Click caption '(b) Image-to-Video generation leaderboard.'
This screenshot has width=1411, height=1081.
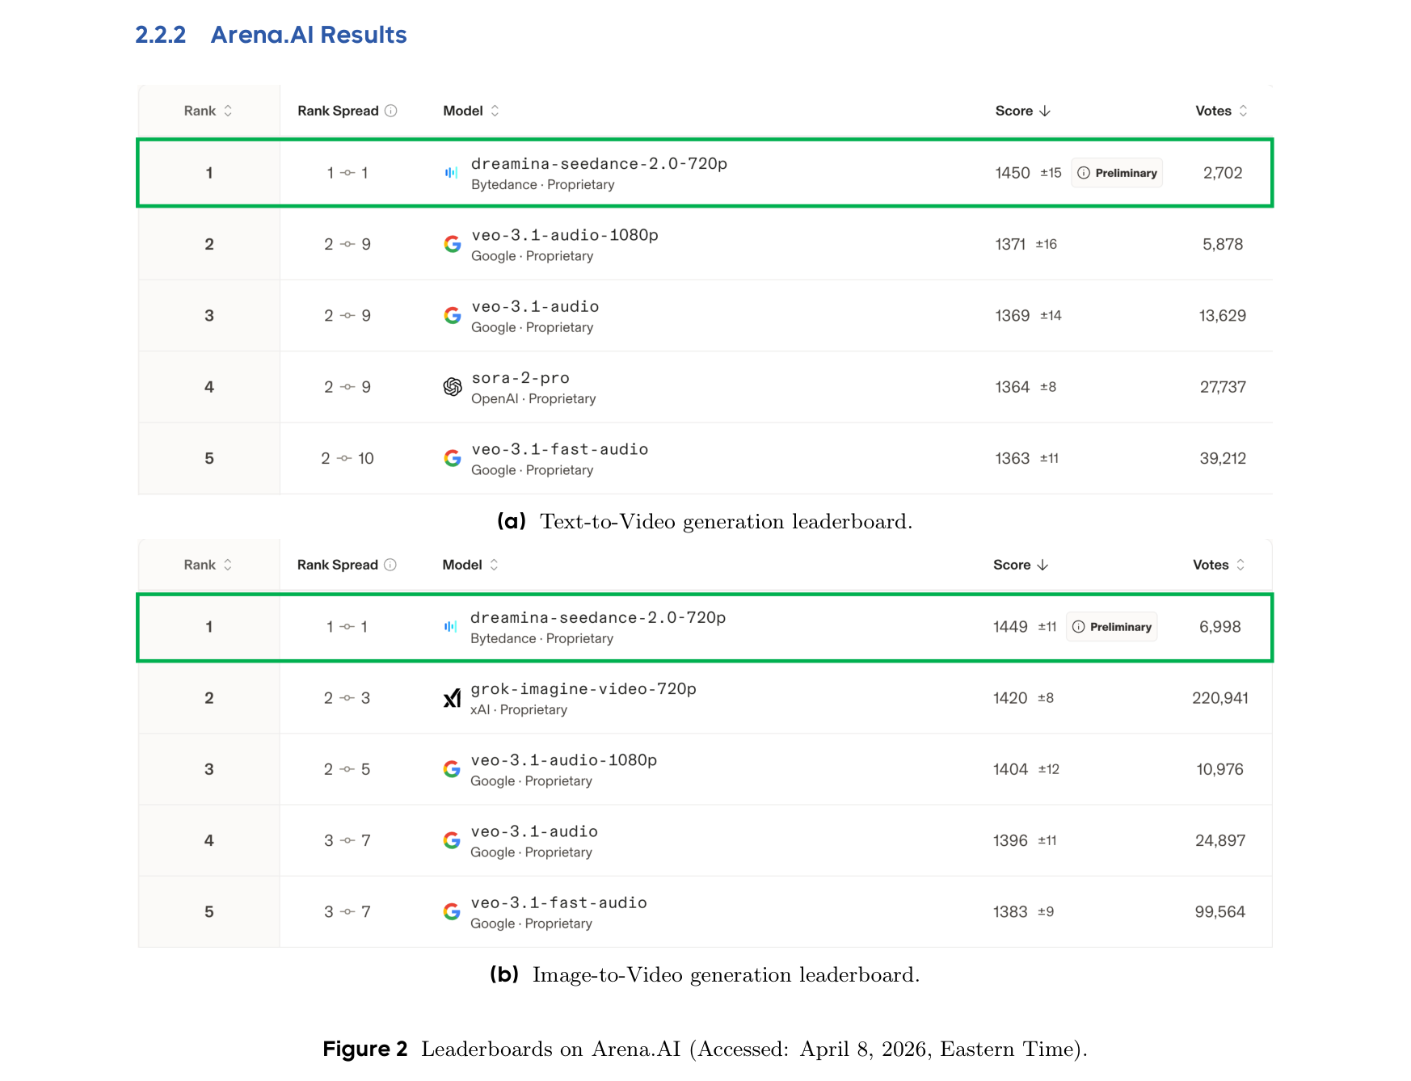[x=705, y=974]
